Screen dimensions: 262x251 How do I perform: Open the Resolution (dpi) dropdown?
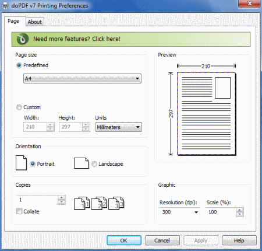(x=179, y=212)
